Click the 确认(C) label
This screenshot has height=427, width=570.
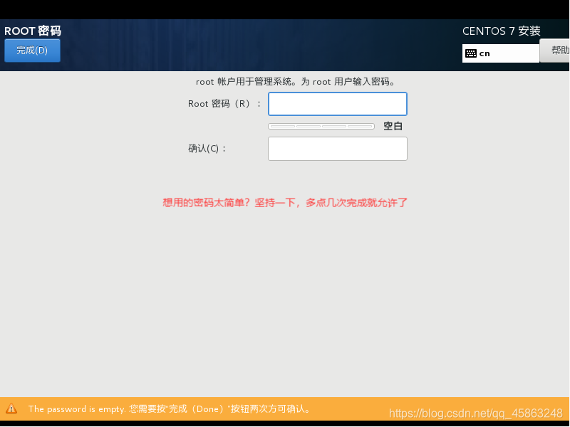(x=207, y=149)
